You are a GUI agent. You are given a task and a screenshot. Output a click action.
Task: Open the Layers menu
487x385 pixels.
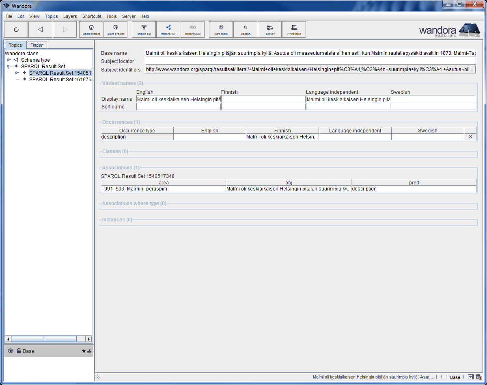[70, 16]
